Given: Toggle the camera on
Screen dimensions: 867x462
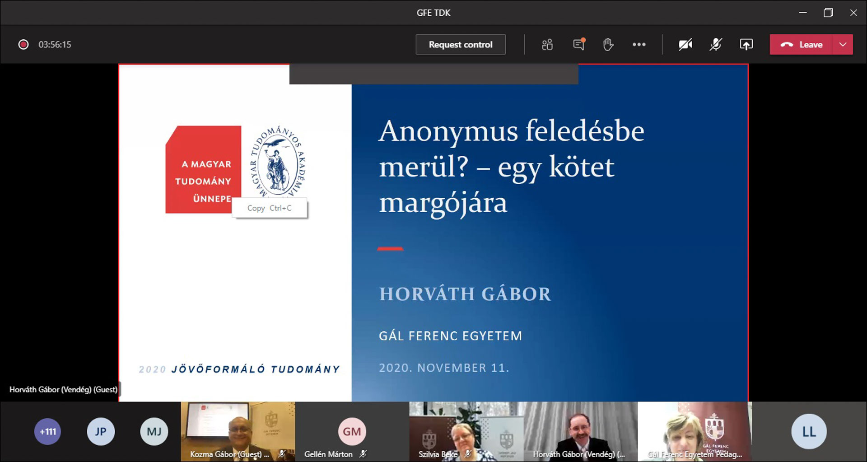Looking at the screenshot, I should tap(685, 44).
